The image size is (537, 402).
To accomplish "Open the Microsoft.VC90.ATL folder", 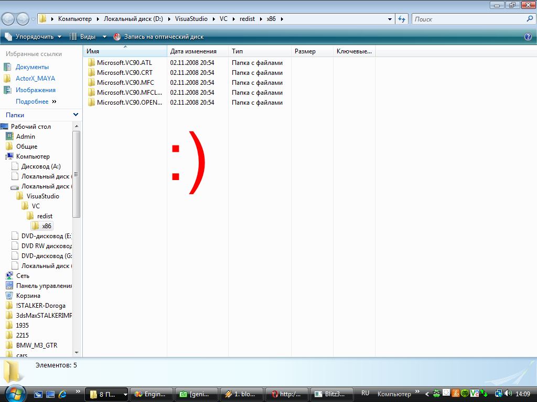I will click(124, 63).
